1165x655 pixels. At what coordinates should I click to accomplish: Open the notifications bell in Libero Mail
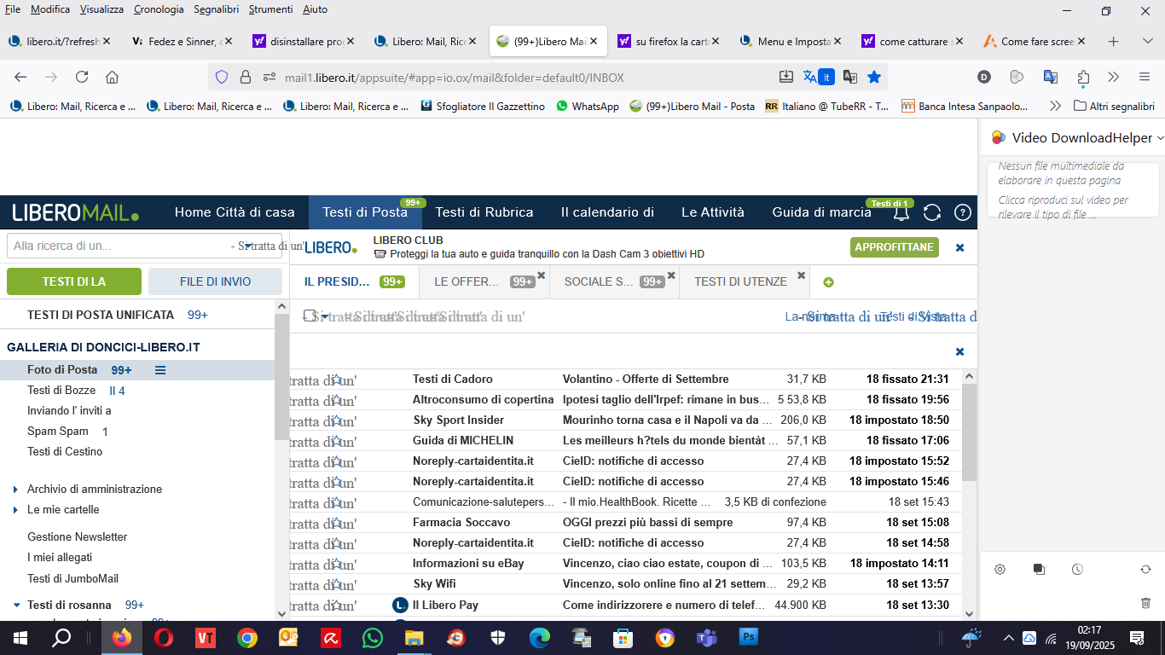pos(901,212)
